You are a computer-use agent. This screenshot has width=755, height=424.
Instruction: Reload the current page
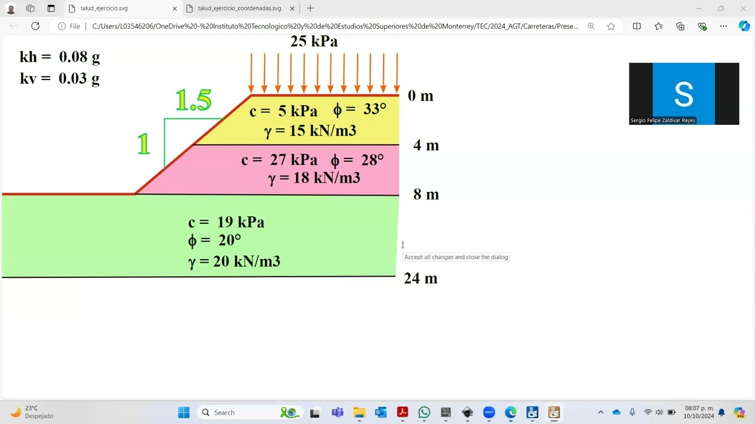[x=35, y=26]
